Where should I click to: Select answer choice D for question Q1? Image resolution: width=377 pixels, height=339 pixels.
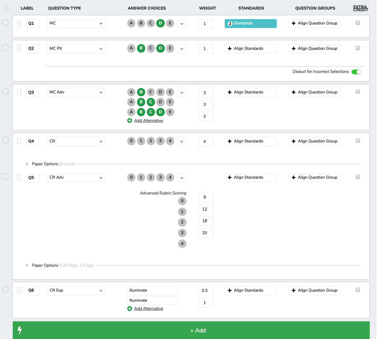[160, 23]
